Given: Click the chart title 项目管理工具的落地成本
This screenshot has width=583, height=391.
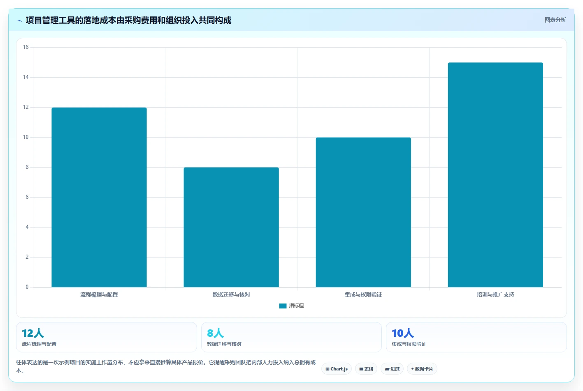Looking at the screenshot, I should coord(128,20).
